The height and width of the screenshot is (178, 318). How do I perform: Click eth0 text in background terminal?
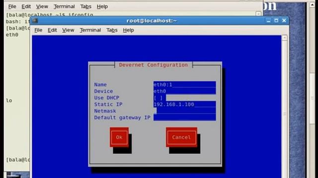click(12, 35)
